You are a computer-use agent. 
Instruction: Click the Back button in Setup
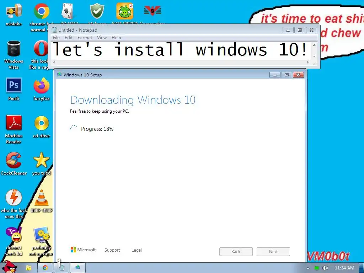pyautogui.click(x=236, y=252)
